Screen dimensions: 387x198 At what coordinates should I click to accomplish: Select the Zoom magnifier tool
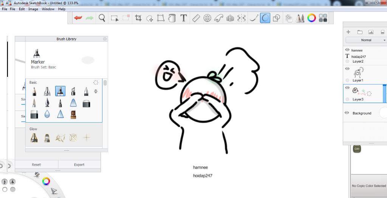pos(102,18)
